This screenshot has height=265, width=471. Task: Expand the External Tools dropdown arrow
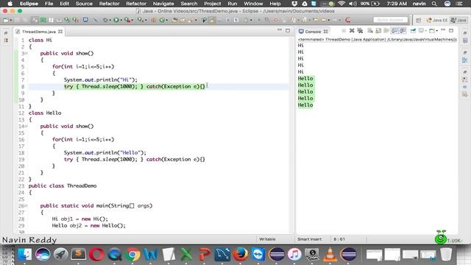point(132,20)
